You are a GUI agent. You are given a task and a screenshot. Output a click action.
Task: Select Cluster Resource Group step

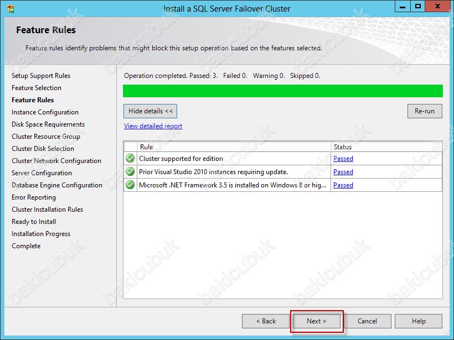[x=46, y=137]
